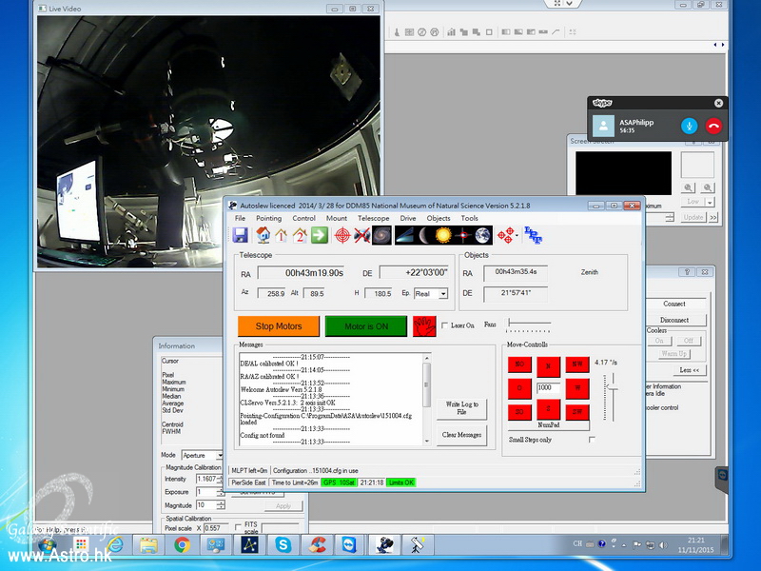Click the save floppy disk toolbar icon
The height and width of the screenshot is (571, 761).
click(x=241, y=235)
